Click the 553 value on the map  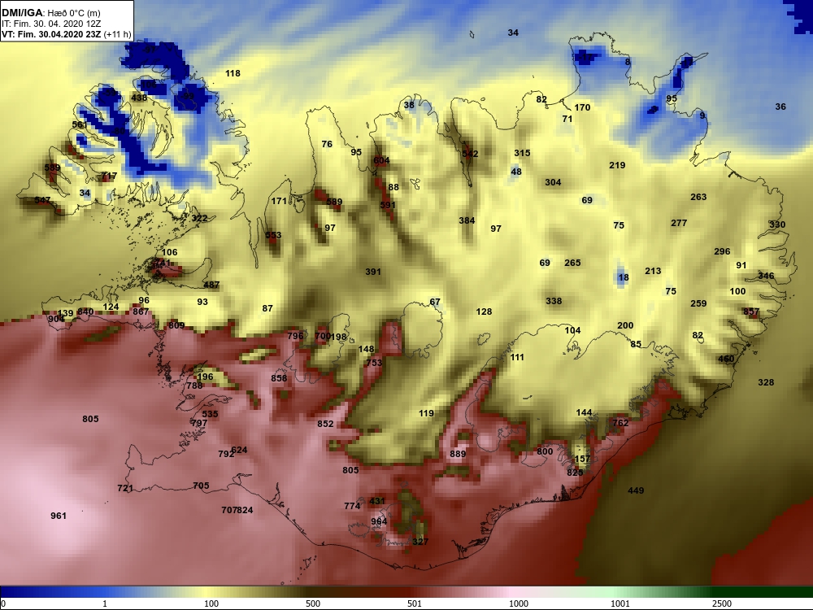(x=273, y=236)
